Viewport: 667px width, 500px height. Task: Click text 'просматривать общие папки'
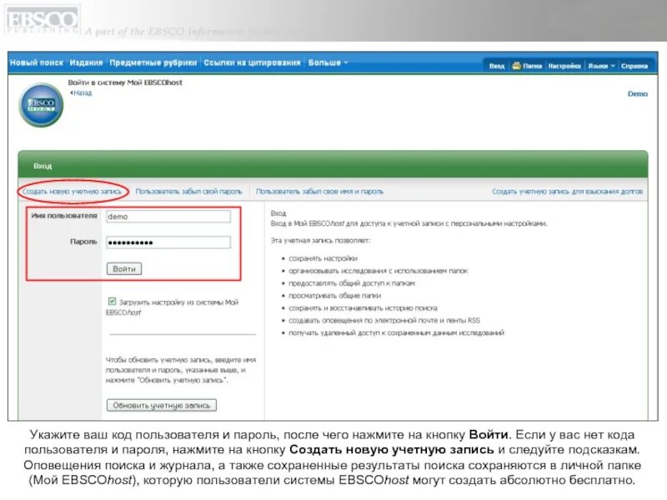pos(335,296)
